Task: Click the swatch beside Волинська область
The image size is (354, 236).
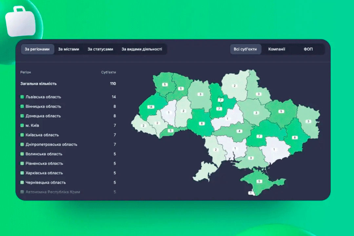Action: pyautogui.click(x=22, y=154)
